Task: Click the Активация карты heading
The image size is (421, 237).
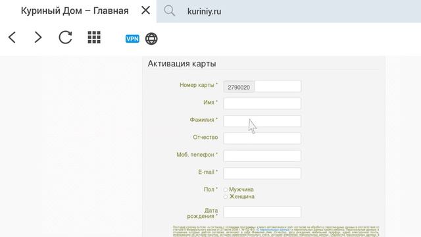Action: pos(182,64)
